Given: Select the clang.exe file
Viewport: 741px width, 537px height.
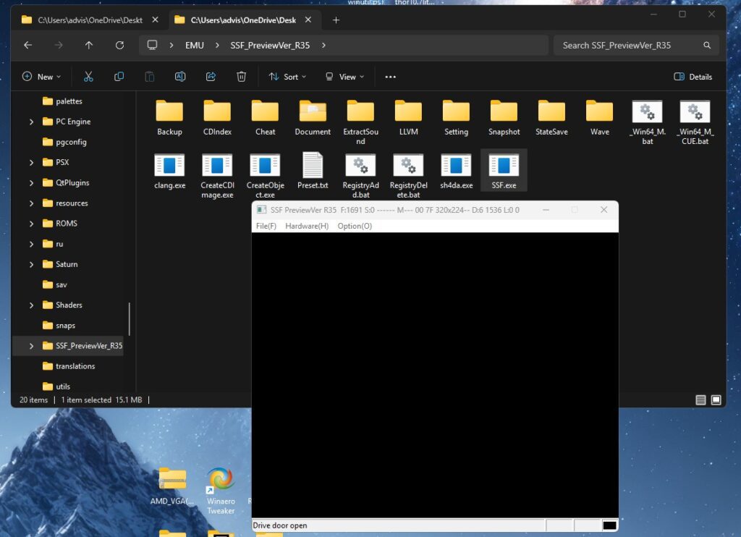Looking at the screenshot, I should (169, 171).
